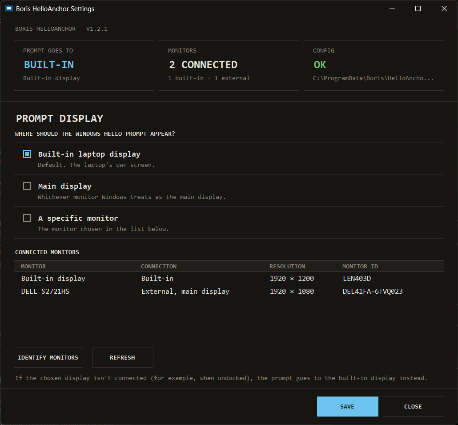Click 'The monitor chosen in the list below' text

click(104, 229)
